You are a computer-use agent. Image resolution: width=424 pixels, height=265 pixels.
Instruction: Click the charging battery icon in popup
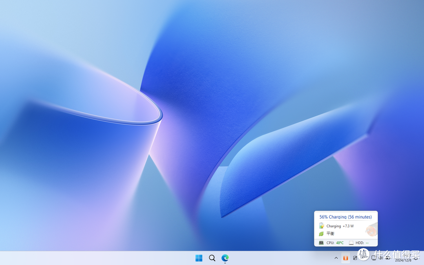coord(322,225)
